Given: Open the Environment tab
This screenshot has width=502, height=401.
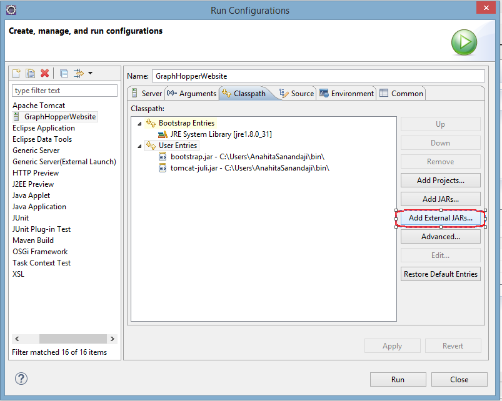Looking at the screenshot, I should click(347, 94).
